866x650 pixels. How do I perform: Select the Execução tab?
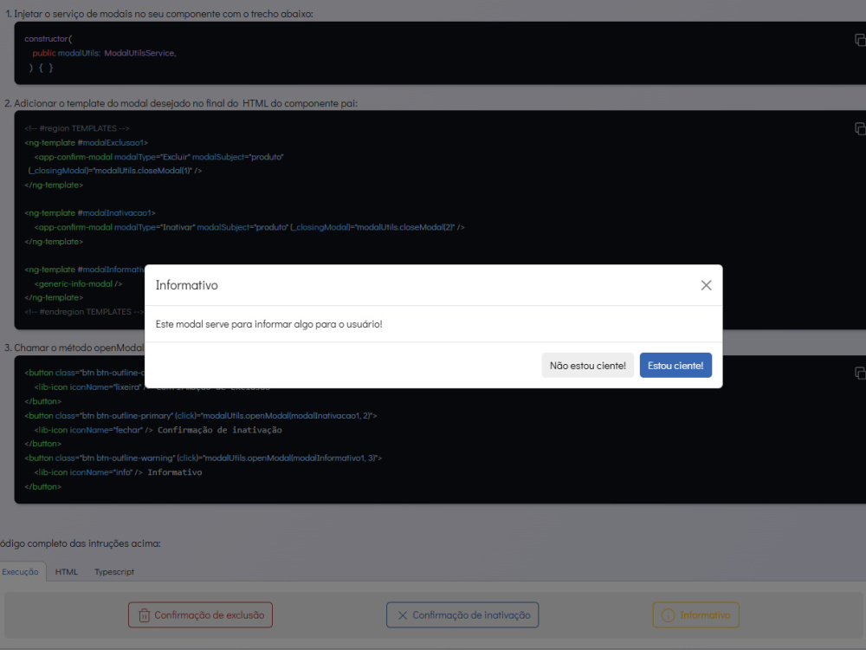coord(21,571)
